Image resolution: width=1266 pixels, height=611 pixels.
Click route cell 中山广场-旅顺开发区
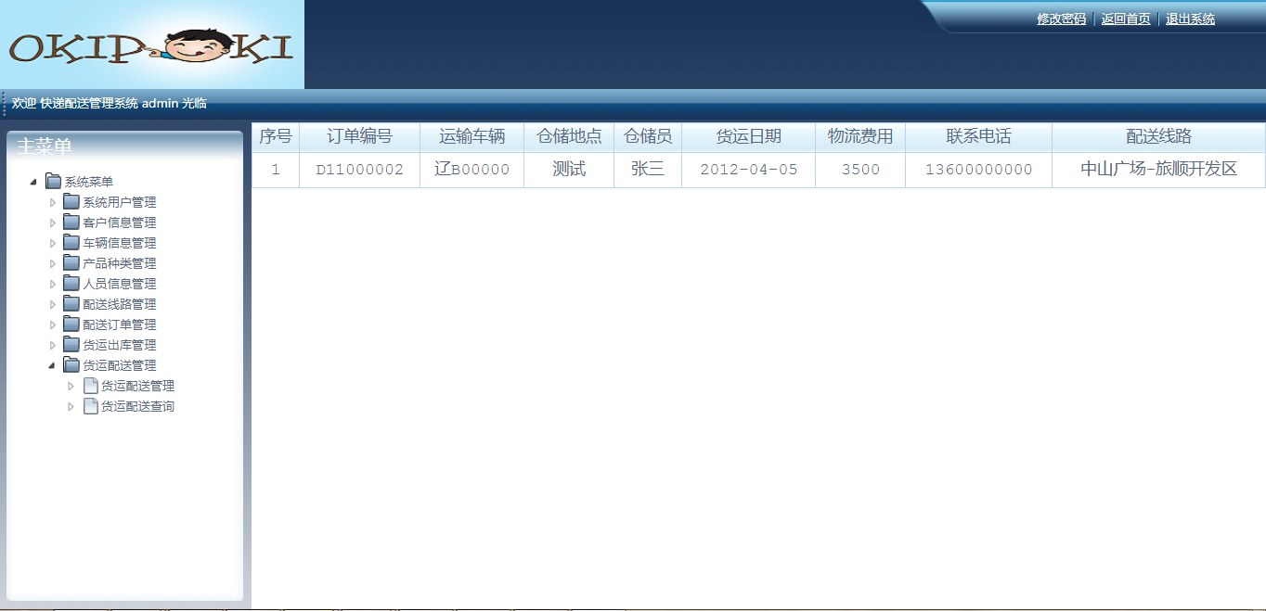click(x=1159, y=170)
